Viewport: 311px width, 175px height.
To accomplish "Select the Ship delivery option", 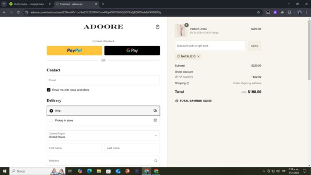I will pos(103,111).
